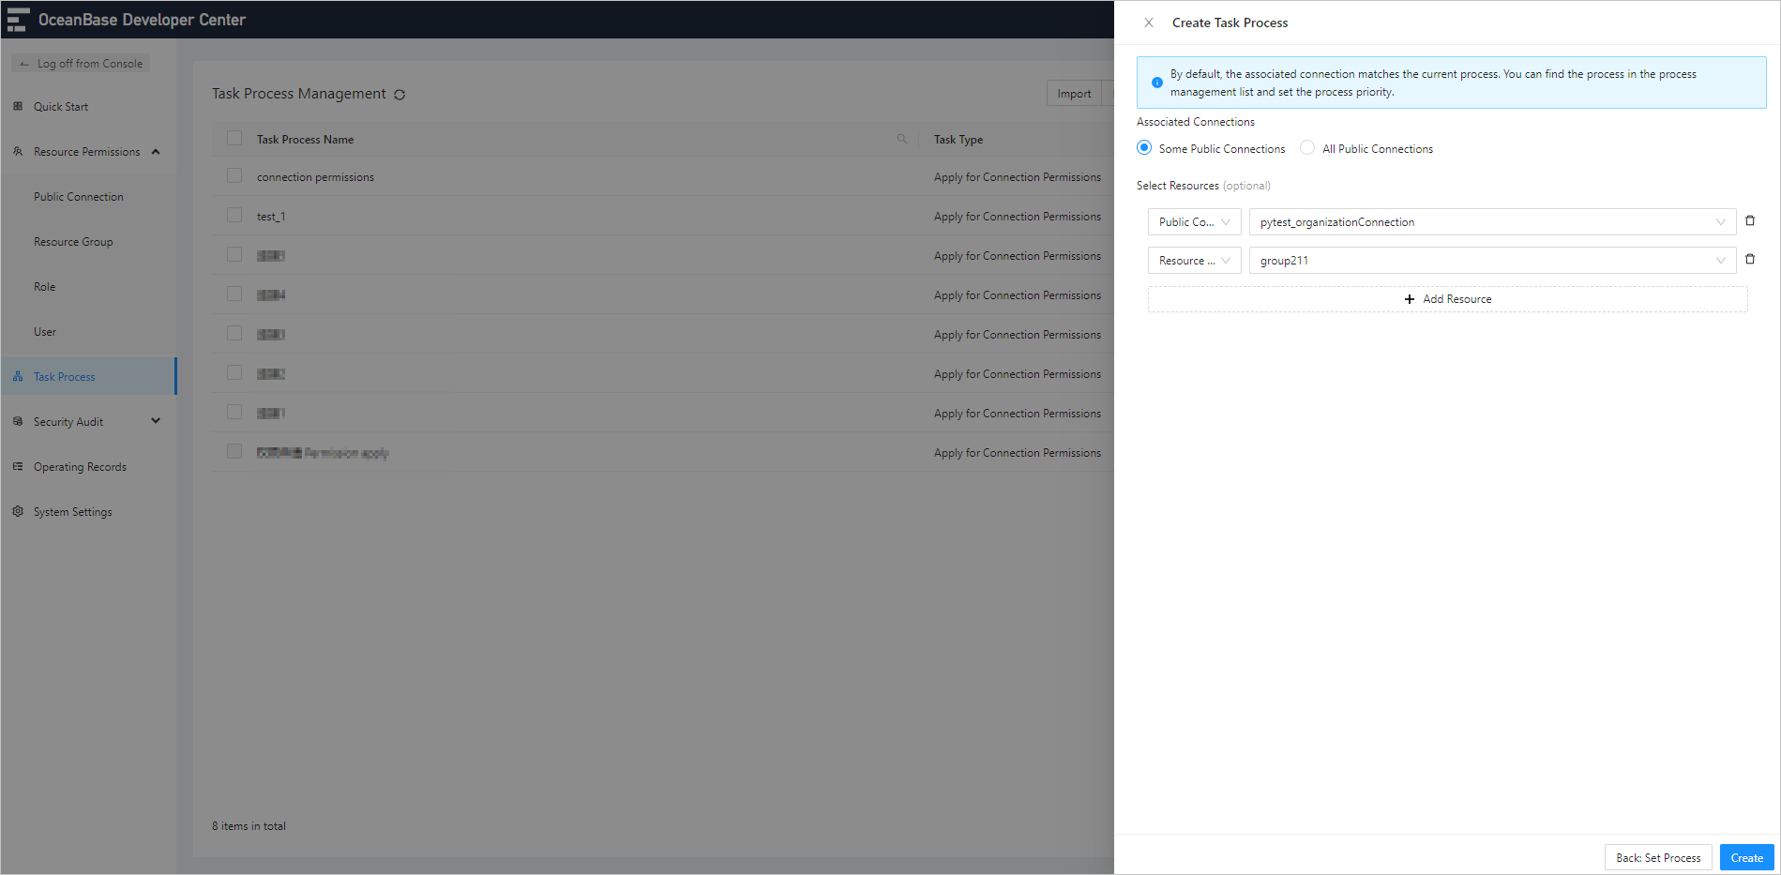Open search in Task Process Name column

click(901, 139)
